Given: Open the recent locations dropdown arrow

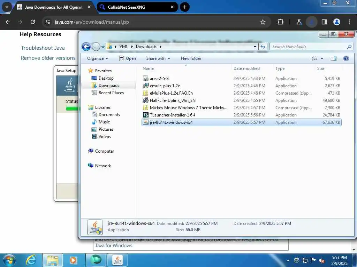Looking at the screenshot, I should (x=103, y=47).
